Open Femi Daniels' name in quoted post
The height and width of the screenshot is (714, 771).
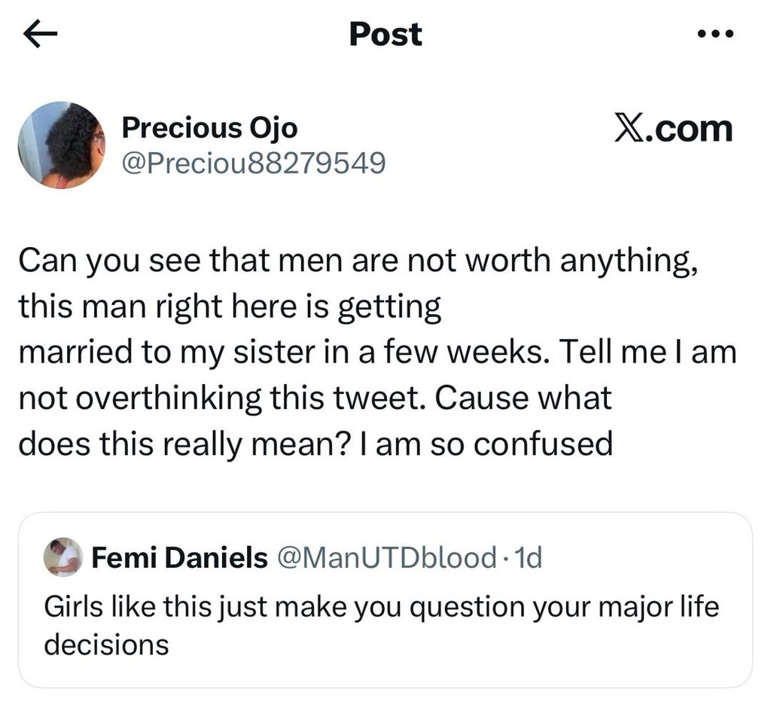[179, 557]
